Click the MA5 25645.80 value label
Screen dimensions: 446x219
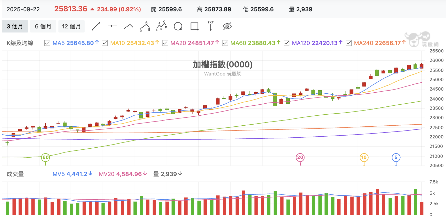tap(76, 43)
